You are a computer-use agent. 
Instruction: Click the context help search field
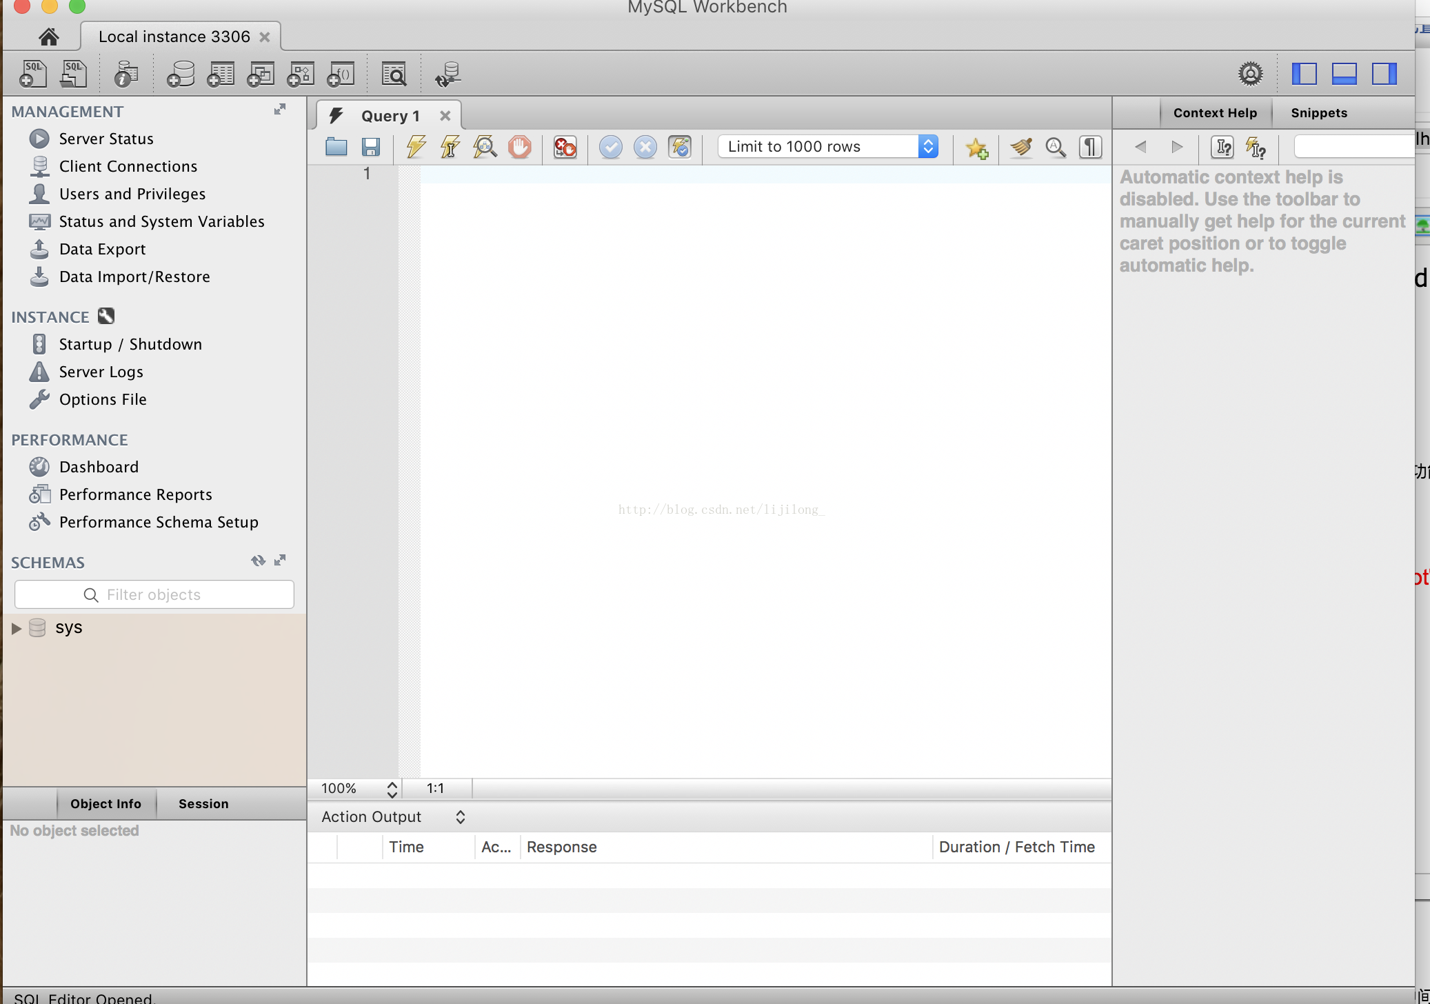click(1354, 146)
